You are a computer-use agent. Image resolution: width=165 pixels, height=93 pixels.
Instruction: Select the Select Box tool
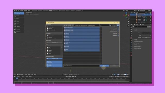tap(19, 13)
